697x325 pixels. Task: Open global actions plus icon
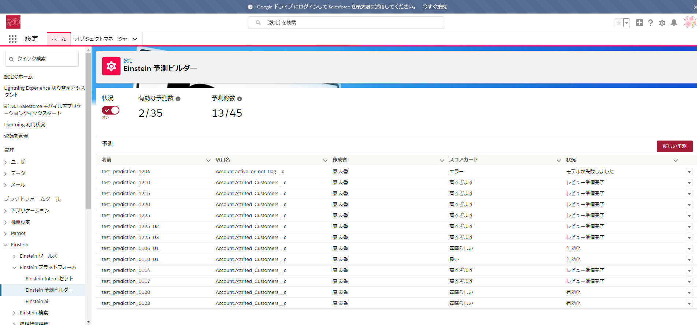(639, 23)
